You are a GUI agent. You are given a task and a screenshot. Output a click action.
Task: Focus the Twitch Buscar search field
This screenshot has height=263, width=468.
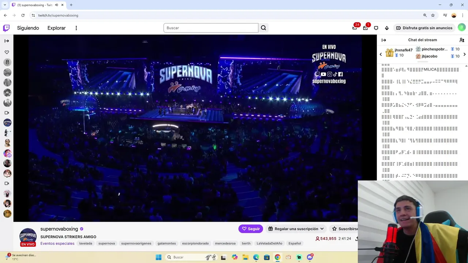coord(211,28)
